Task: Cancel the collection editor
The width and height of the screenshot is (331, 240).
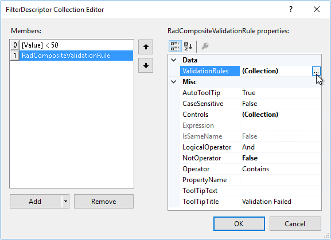Action: pyautogui.click(x=295, y=223)
